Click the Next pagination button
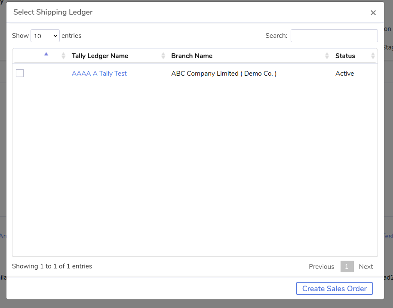 coord(366,267)
